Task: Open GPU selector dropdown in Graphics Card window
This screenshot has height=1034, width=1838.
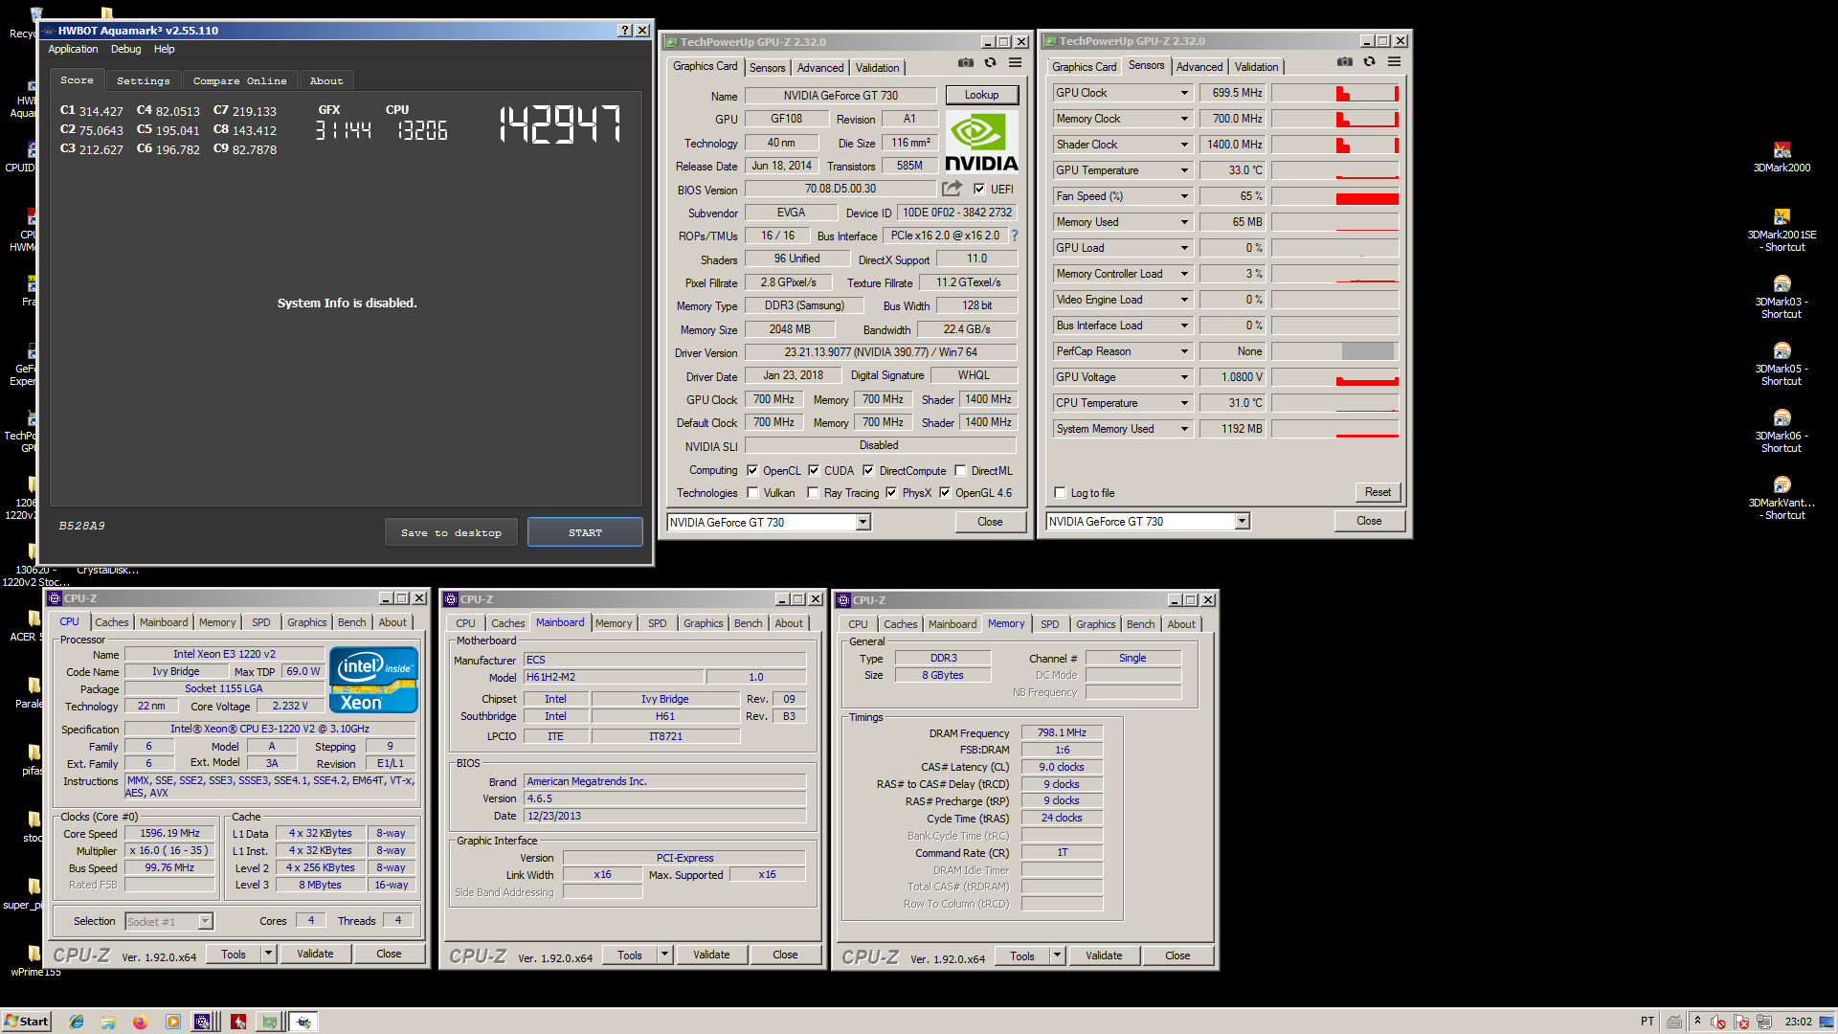Action: [x=863, y=522]
